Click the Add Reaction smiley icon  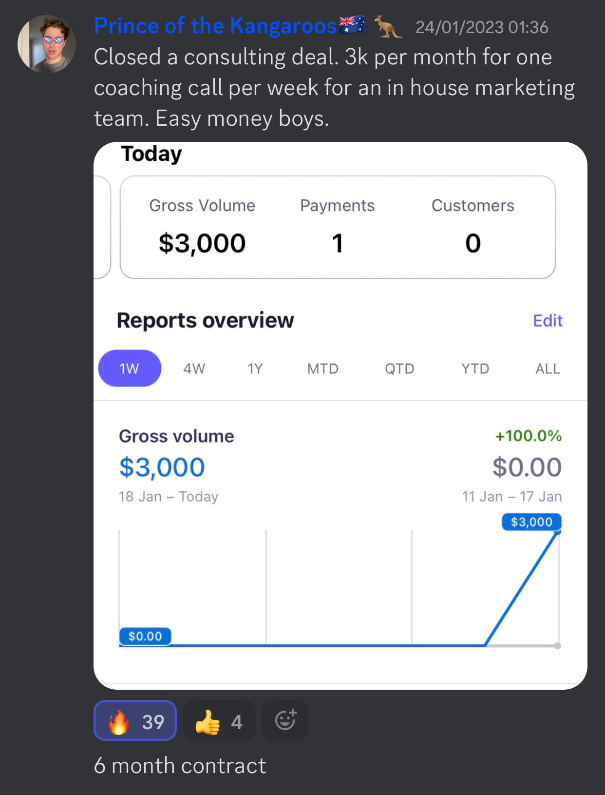[x=285, y=720]
